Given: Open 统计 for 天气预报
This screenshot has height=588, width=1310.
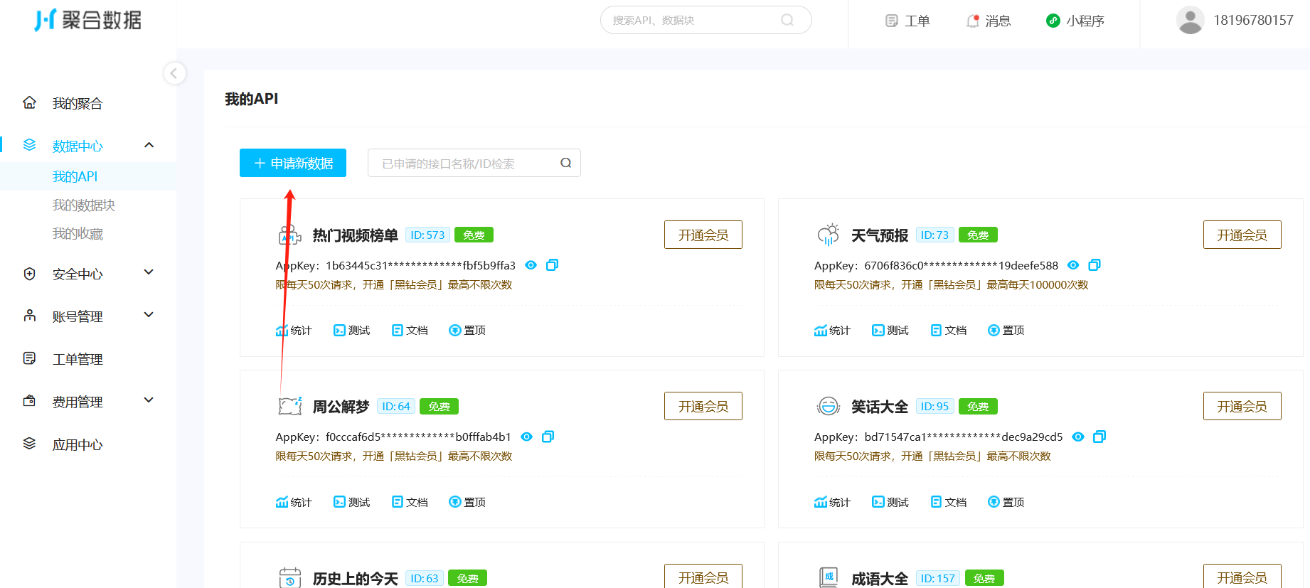Looking at the screenshot, I should (x=832, y=330).
